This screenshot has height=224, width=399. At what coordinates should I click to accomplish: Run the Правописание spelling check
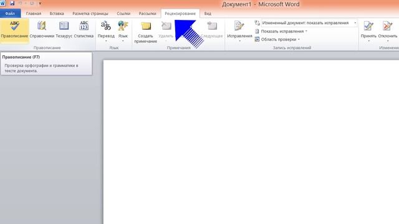coord(14,30)
